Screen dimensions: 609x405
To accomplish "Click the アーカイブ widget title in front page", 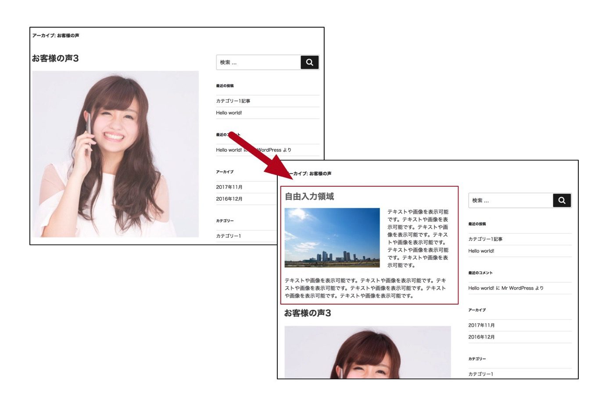I will 477,310.
